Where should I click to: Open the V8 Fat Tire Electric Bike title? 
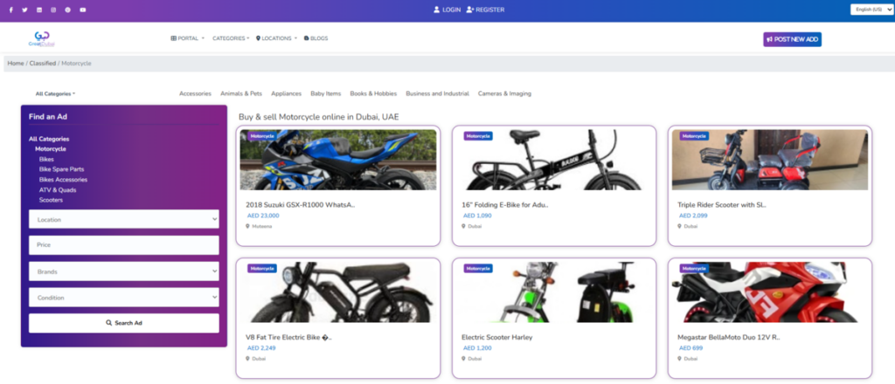288,337
